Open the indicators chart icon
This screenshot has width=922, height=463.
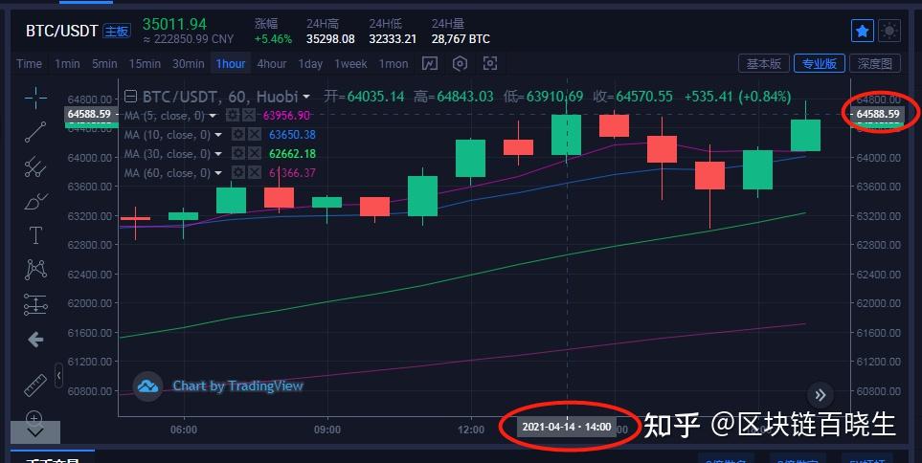pyautogui.click(x=430, y=63)
